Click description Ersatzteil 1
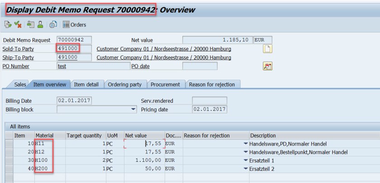 (262, 160)
